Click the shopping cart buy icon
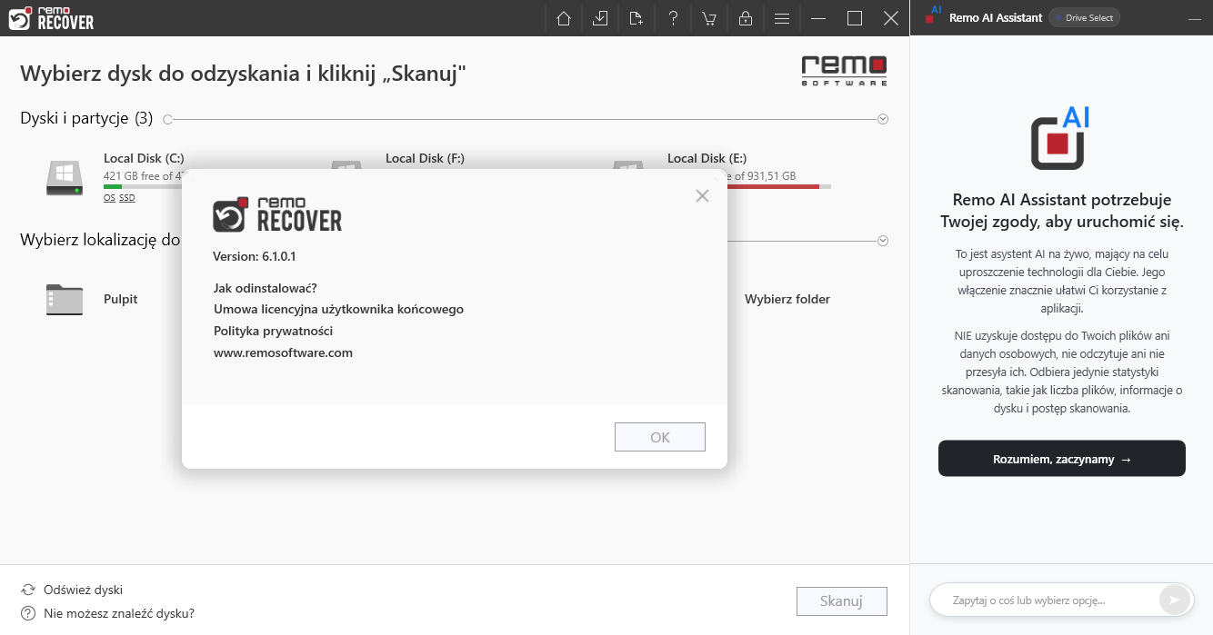 (708, 18)
